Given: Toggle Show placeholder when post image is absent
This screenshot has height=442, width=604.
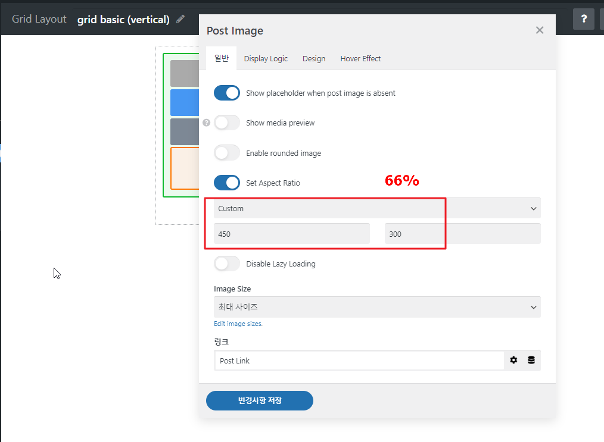Looking at the screenshot, I should pyautogui.click(x=227, y=93).
